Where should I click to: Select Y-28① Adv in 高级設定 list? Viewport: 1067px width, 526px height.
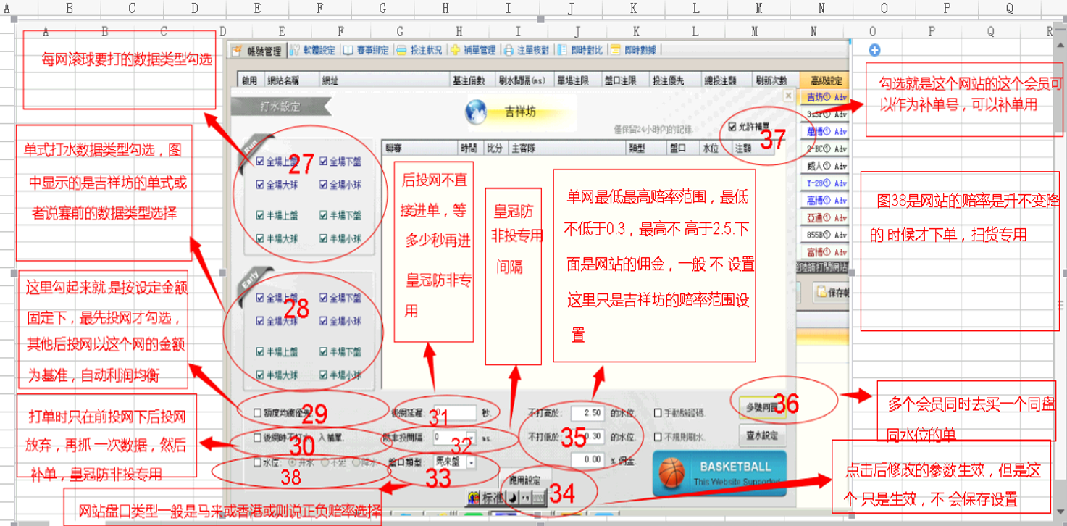click(x=826, y=183)
